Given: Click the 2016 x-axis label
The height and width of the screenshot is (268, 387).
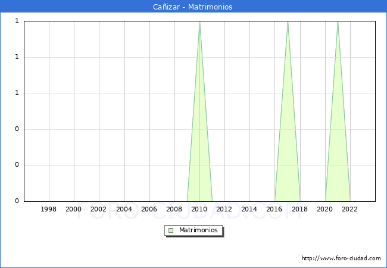Looking at the screenshot, I should click(274, 209).
